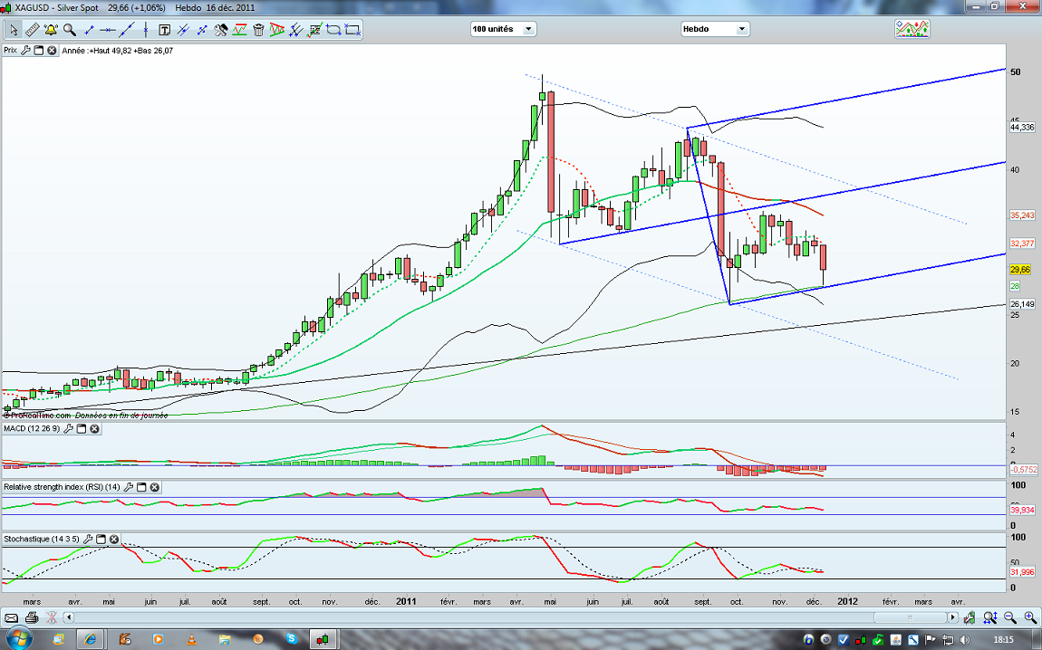Select the ellipse drawing tool
The height and width of the screenshot is (650, 1042).
pos(333,30)
